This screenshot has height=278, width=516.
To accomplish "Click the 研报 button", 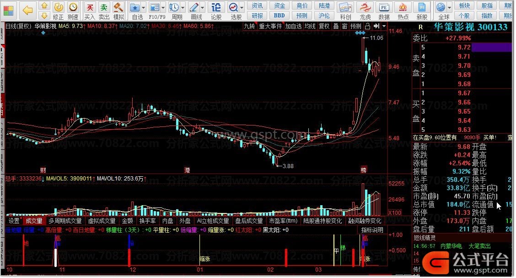I will pyautogui.click(x=258, y=16).
